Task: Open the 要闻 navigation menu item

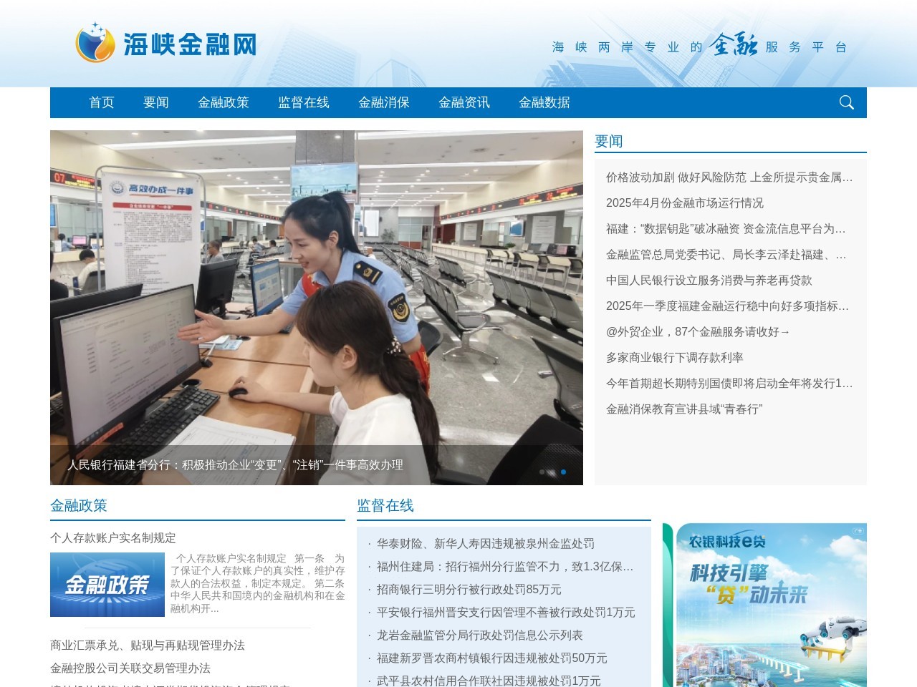Action: pos(156,102)
